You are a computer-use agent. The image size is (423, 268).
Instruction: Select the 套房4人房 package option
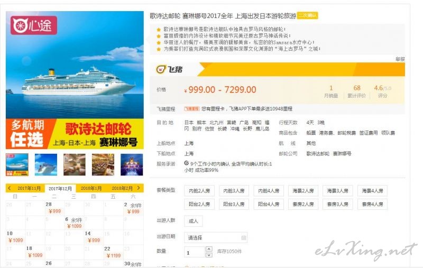coord(372,204)
